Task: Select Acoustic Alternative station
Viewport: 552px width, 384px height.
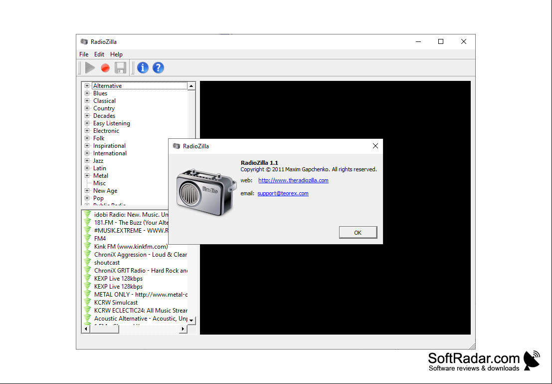Action: (x=141, y=319)
